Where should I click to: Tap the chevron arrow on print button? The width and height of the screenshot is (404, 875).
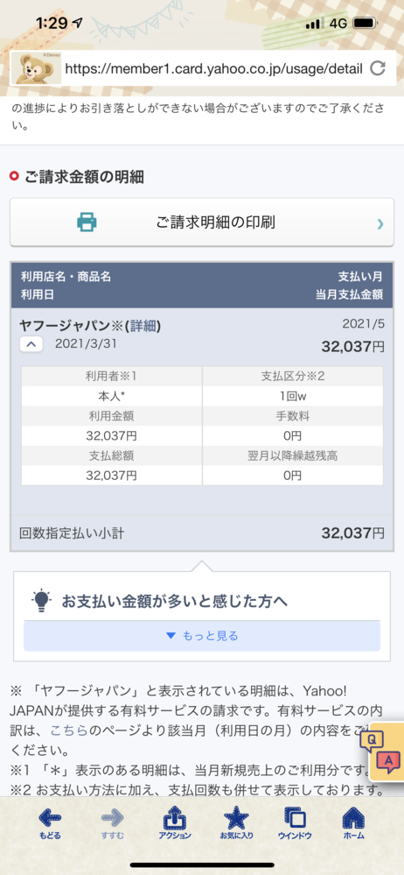click(380, 223)
